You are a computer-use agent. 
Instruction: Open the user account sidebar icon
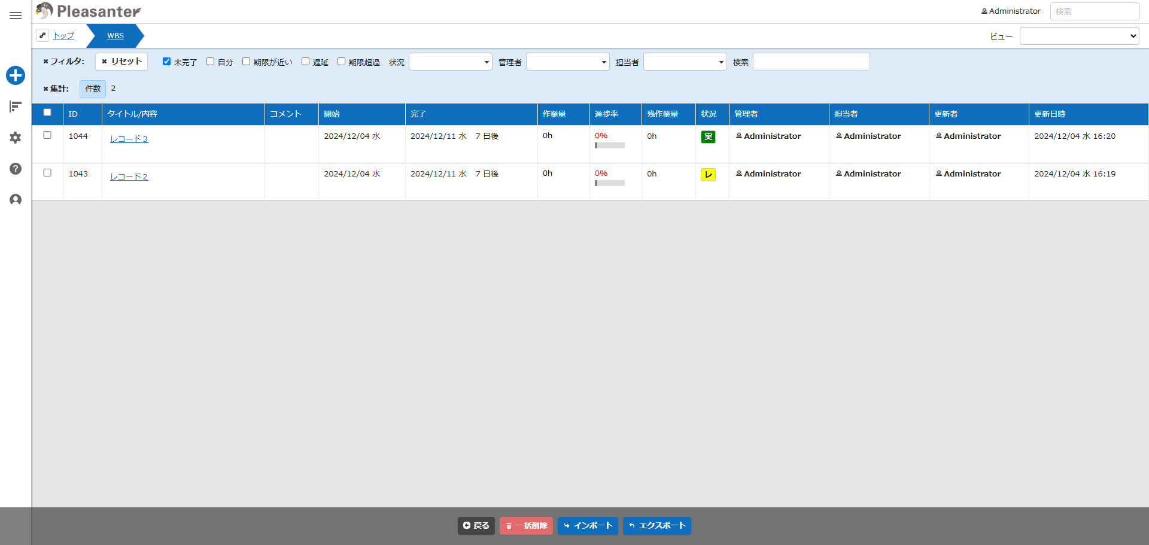pyautogui.click(x=16, y=200)
